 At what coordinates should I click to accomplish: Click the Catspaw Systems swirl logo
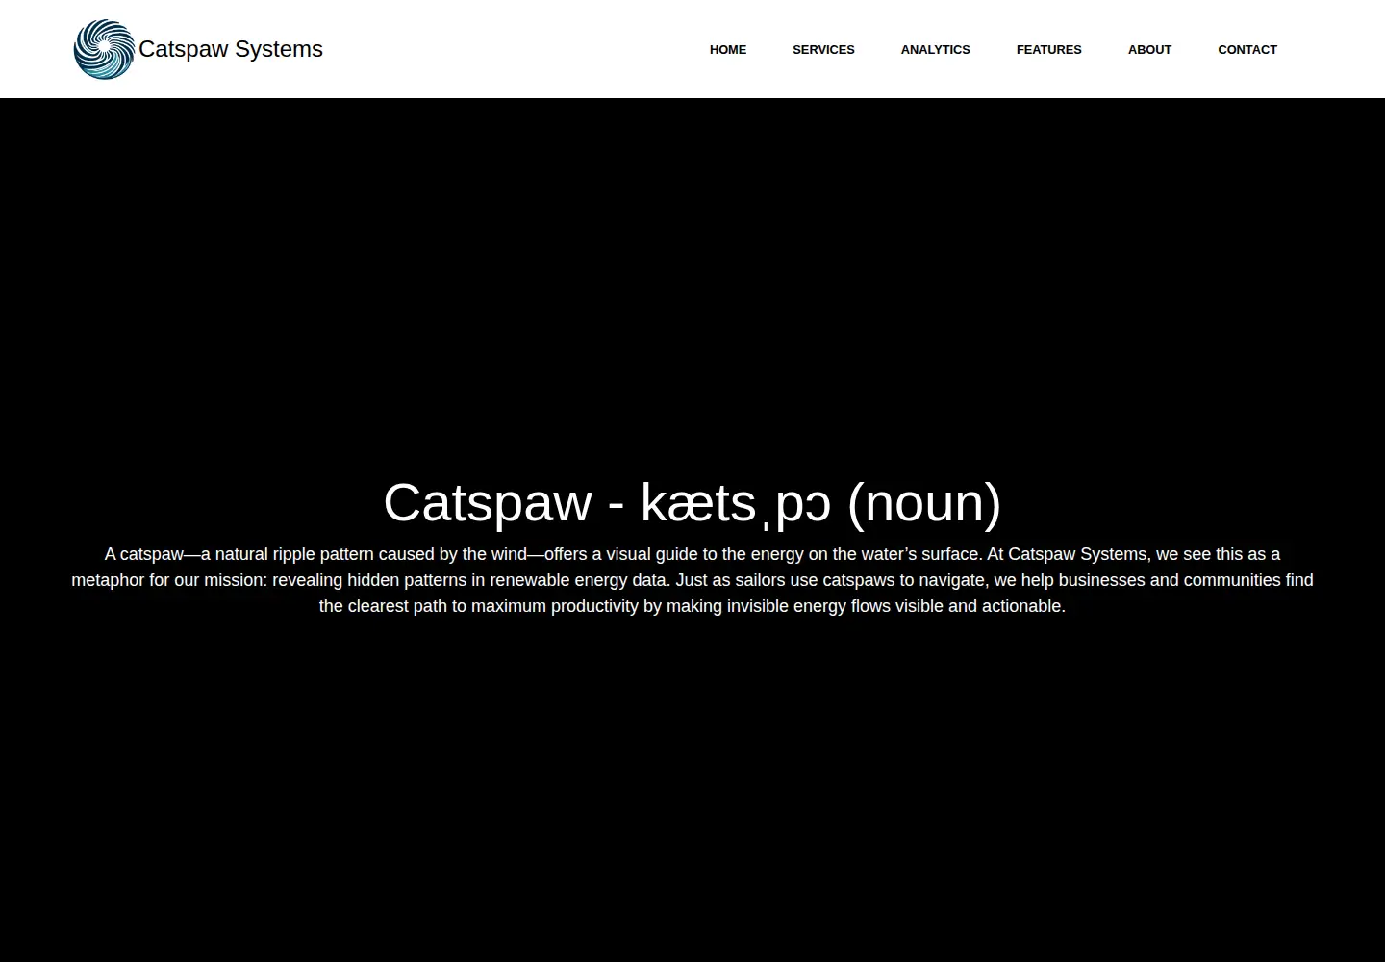(105, 49)
